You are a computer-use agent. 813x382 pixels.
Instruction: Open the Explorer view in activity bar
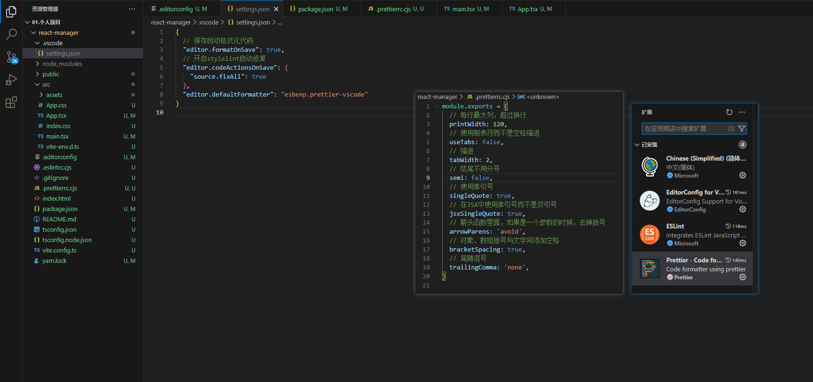tap(11, 11)
